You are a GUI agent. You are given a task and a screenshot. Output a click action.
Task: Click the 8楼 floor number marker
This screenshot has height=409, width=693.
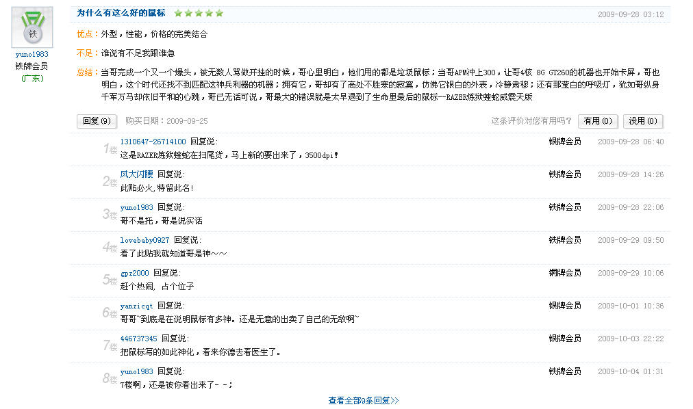110,378
